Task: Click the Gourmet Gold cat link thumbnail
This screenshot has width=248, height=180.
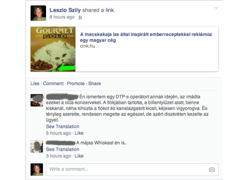Action: (x=53, y=49)
